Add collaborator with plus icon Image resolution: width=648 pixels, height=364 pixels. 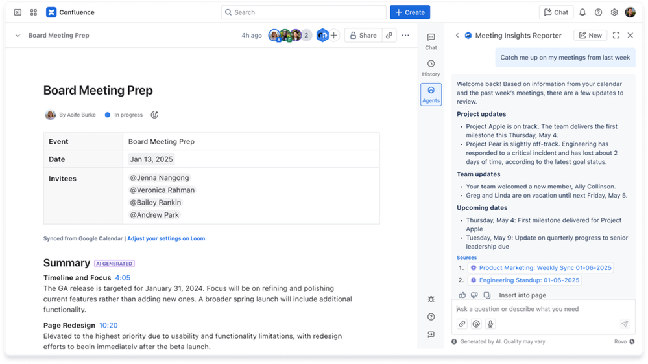[x=334, y=36]
